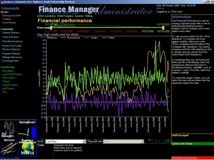Viewport: 214px width, 160px height.
Task: Click right date range slider handle
Action: pos(163,27)
